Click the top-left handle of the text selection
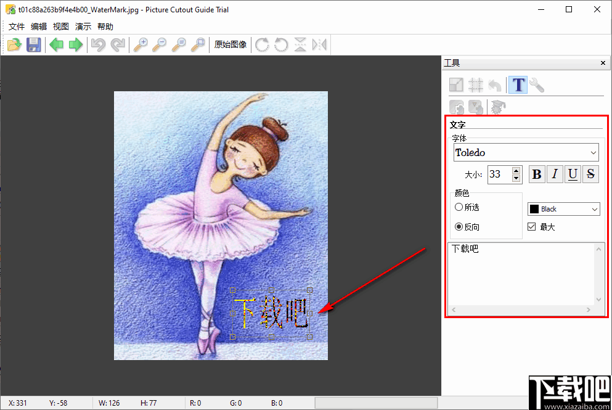 click(x=232, y=290)
